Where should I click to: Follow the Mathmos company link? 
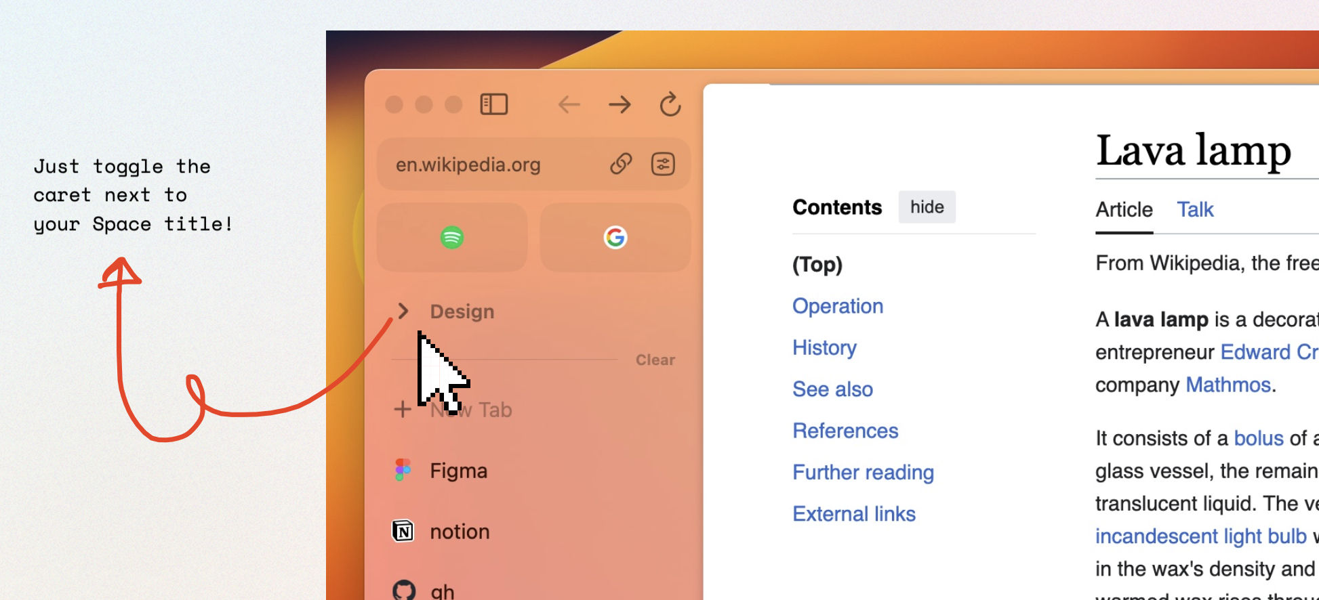[x=1227, y=385]
